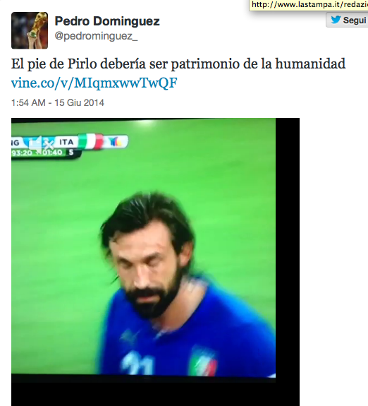
Task: Open the 1:54 AM - 15 Giu 2014 timestamp
Action: pos(58,103)
